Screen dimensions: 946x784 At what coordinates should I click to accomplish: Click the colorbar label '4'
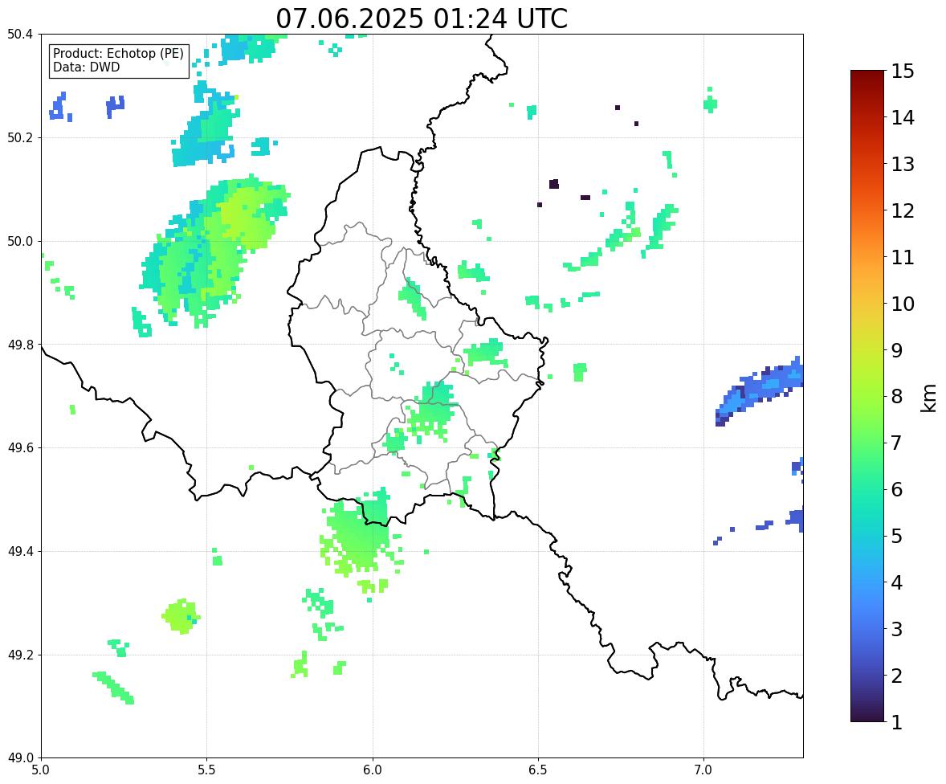897,582
